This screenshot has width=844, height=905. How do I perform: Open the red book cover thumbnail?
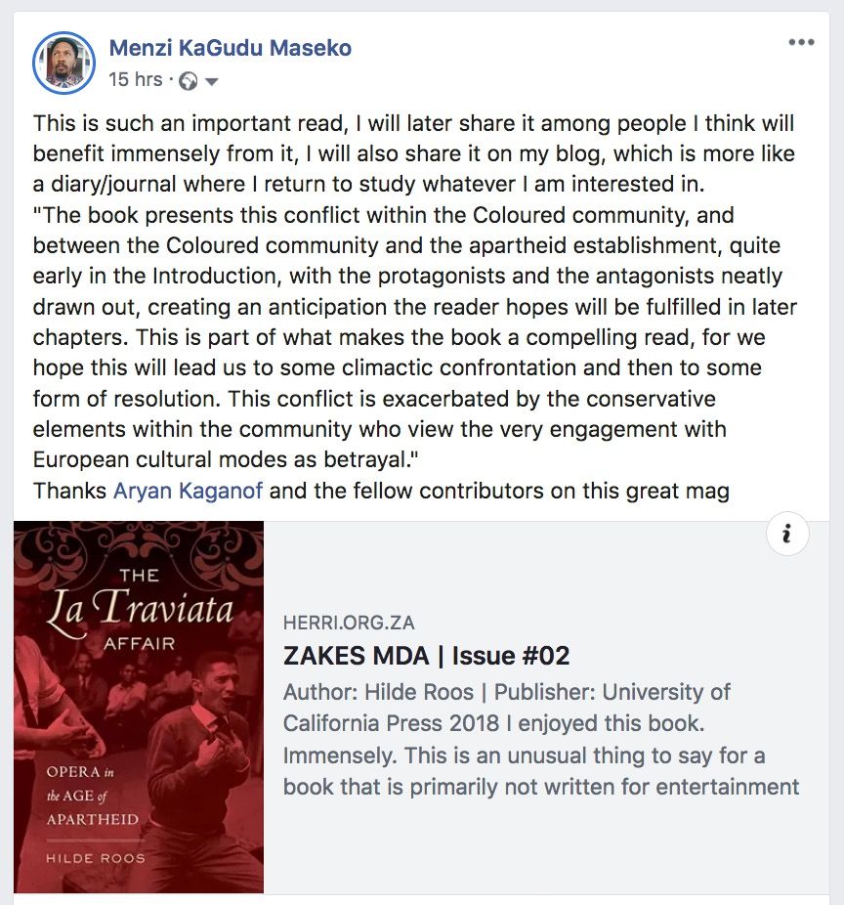pyautogui.click(x=139, y=707)
